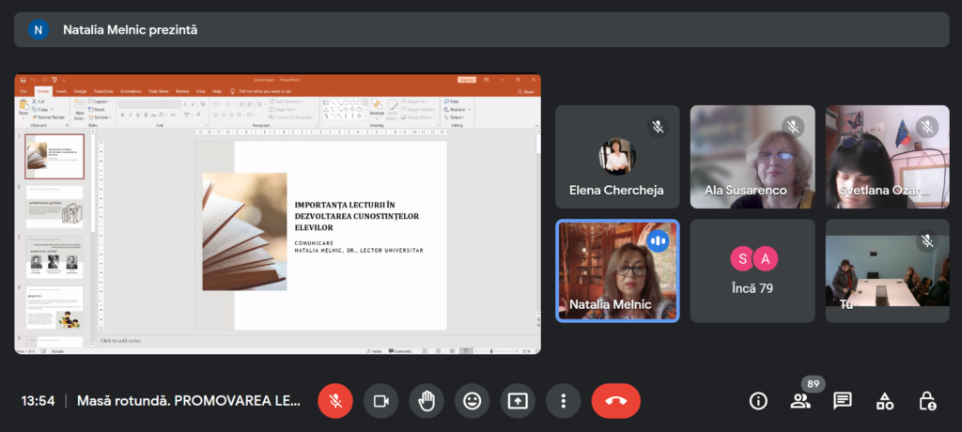Leave the call with red hang-up button
This screenshot has height=432, width=962.
click(x=615, y=401)
